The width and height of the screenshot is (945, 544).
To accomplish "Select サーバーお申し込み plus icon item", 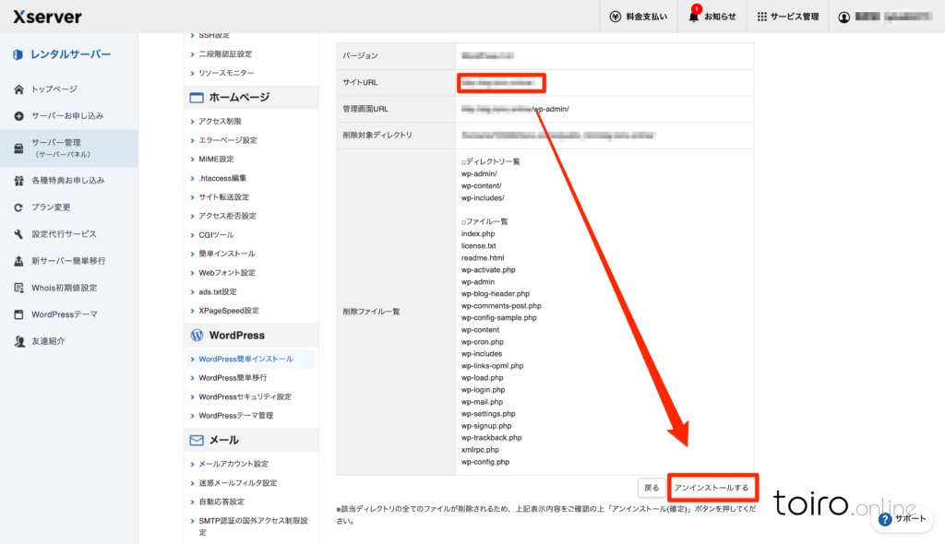I will pyautogui.click(x=18, y=116).
